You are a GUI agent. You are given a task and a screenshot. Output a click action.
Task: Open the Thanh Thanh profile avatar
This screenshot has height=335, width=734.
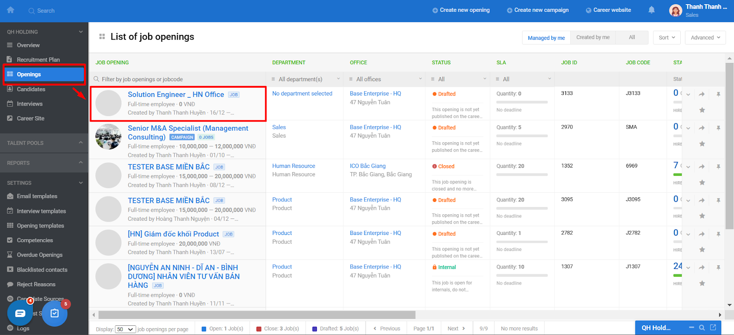pos(676,11)
